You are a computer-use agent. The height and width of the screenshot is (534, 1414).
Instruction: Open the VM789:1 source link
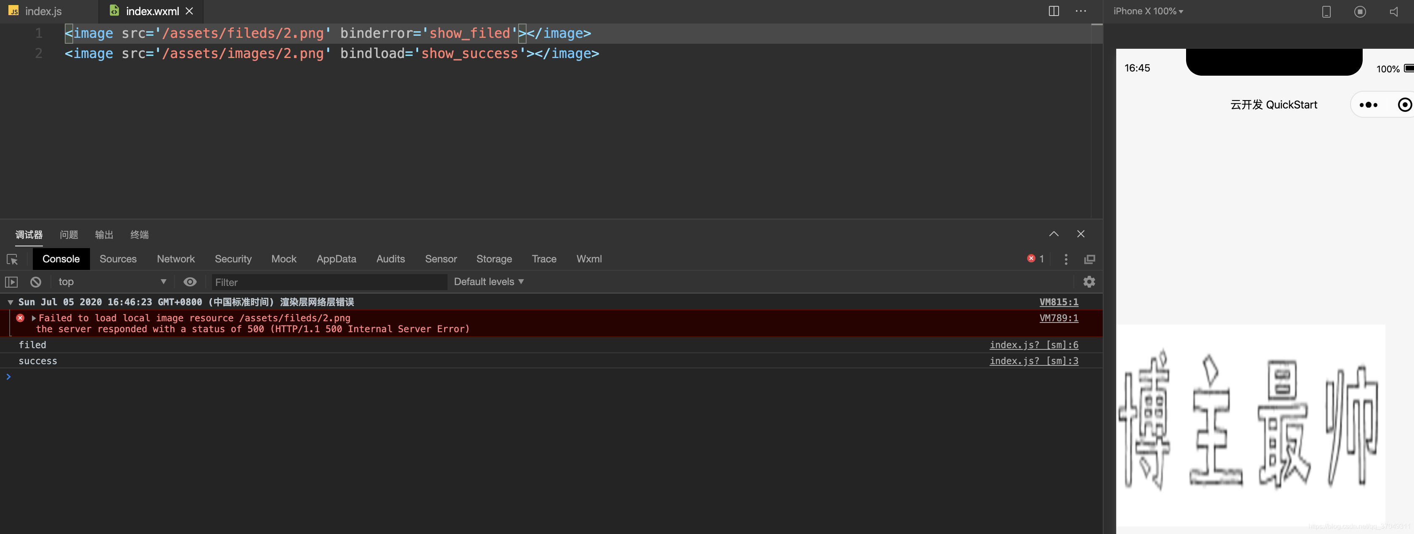[x=1058, y=318]
